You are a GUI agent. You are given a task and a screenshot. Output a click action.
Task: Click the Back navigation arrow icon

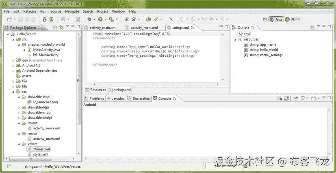(x=211, y=19)
